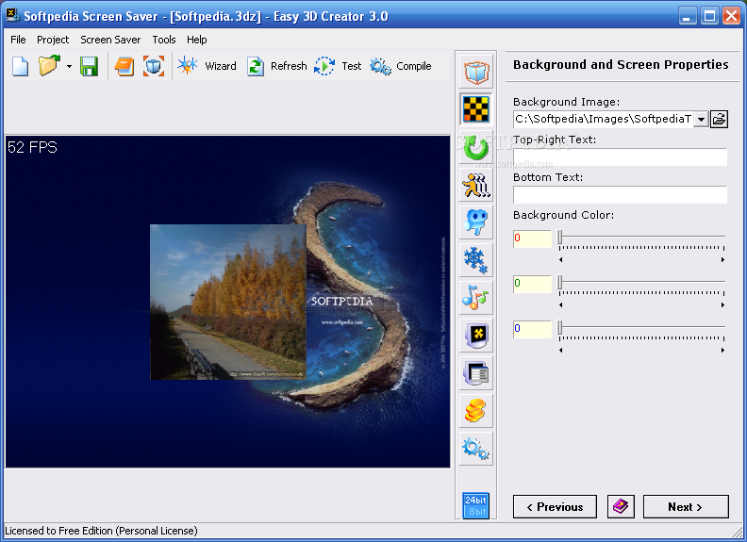Open project with the folder icon

pyautogui.click(x=49, y=66)
